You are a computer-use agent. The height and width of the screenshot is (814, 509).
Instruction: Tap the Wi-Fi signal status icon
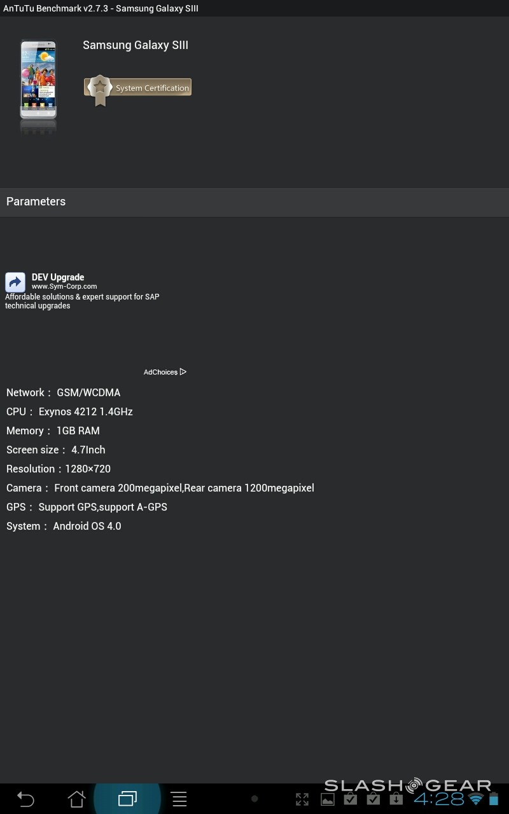[475, 799]
